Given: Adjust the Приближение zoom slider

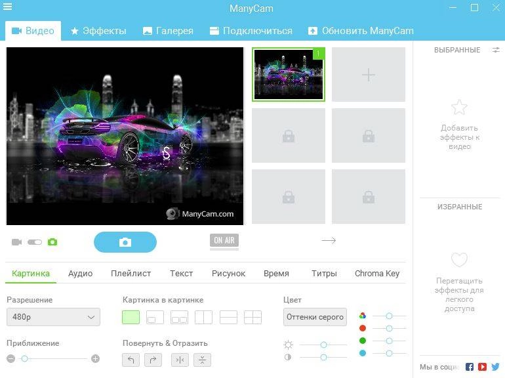Looking at the screenshot, I should pos(54,359).
